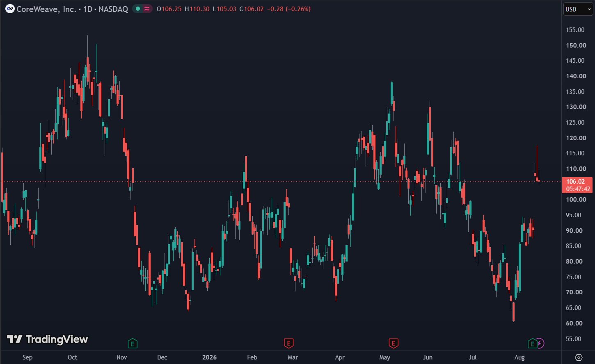The image size is (595, 364).
Task: Click the 65.00 price axis label
Action: pos(574,308)
